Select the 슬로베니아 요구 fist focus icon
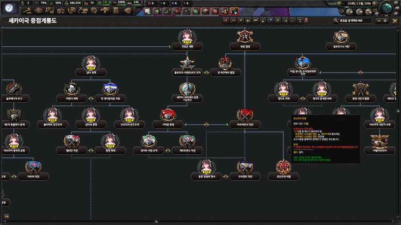The height and width of the screenshot is (225, 401). pos(14,89)
